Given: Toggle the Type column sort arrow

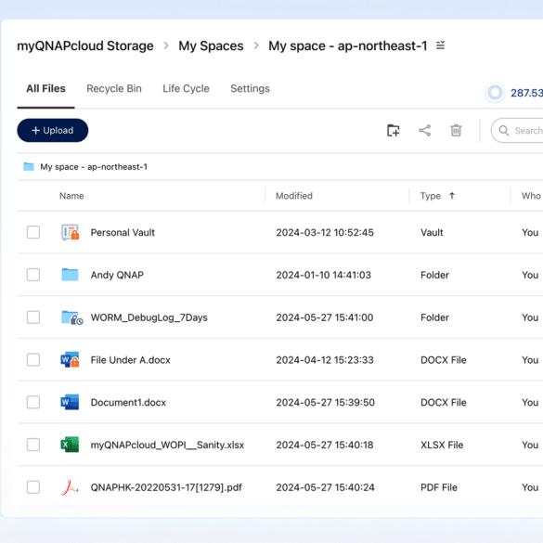Looking at the screenshot, I should point(452,196).
